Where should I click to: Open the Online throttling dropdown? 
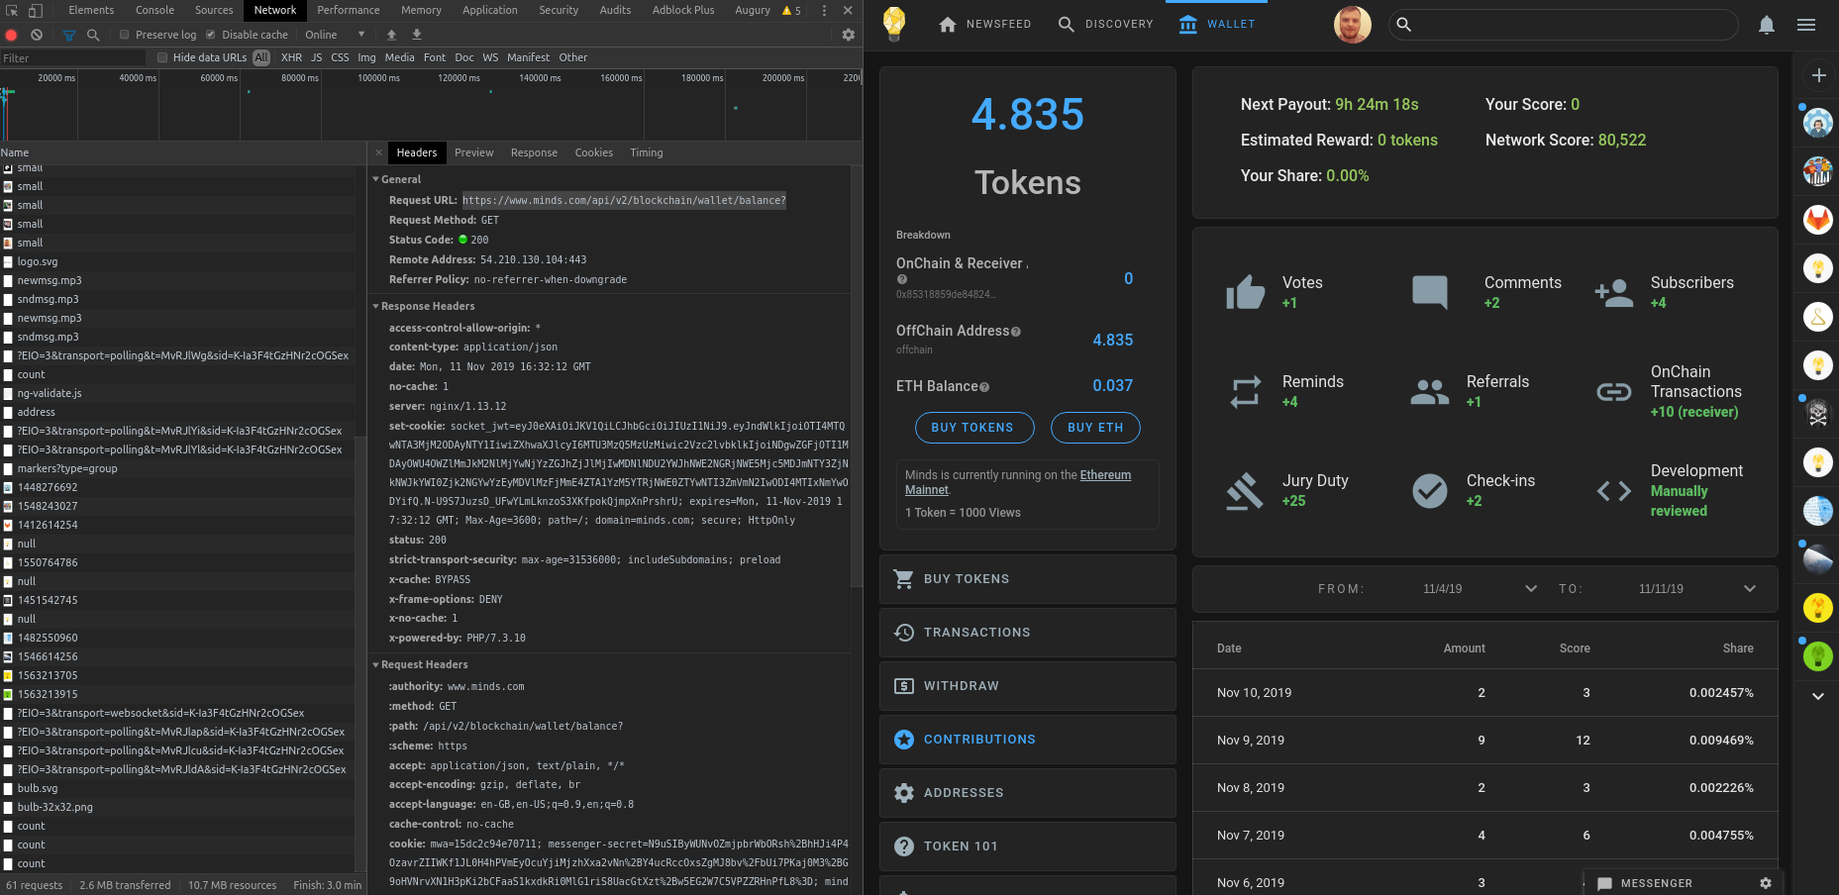click(335, 35)
